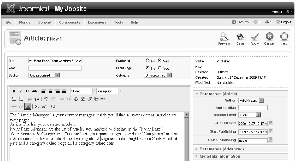Image resolution: width=296 pixels, height=161 pixels.
Task: Expand Parameters (Advanced) panel
Action: 240,149
